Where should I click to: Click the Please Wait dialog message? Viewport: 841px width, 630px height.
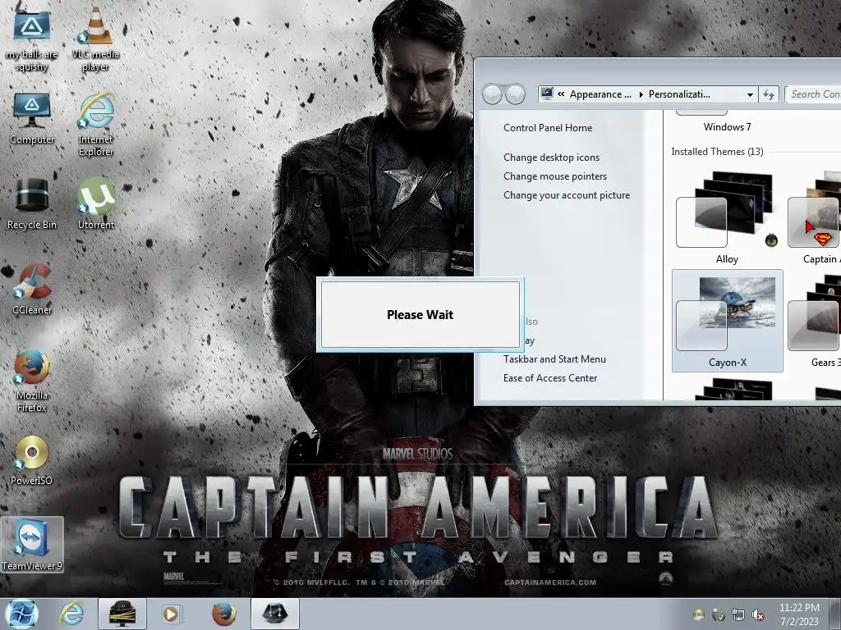coord(420,314)
